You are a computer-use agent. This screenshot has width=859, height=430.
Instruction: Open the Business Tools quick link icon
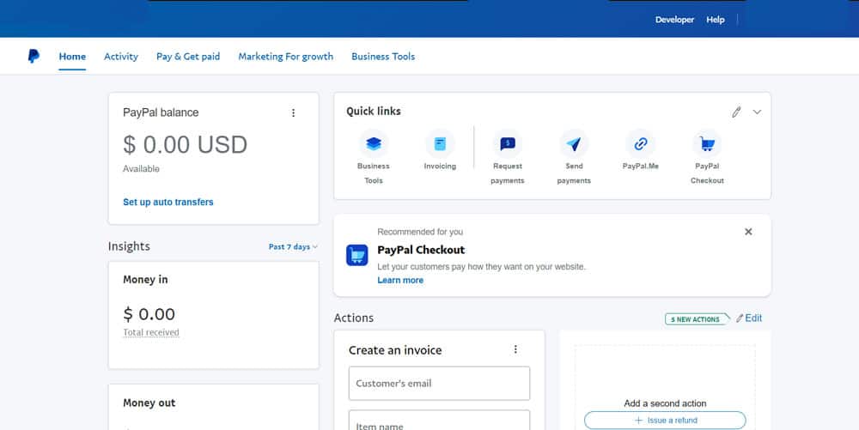click(x=374, y=143)
